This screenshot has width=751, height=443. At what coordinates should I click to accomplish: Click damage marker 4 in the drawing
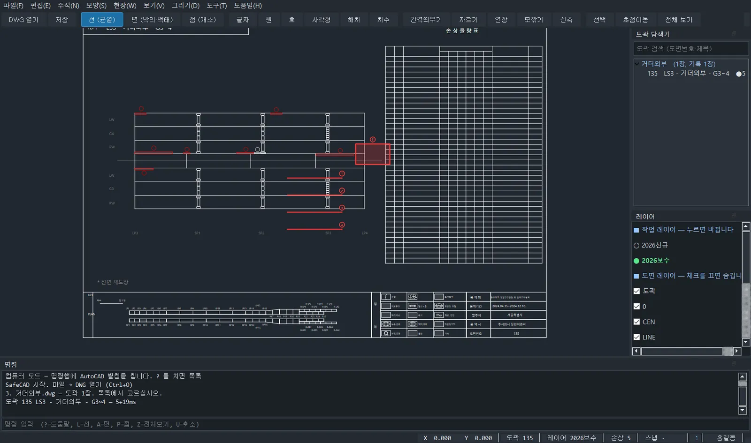[x=342, y=225]
